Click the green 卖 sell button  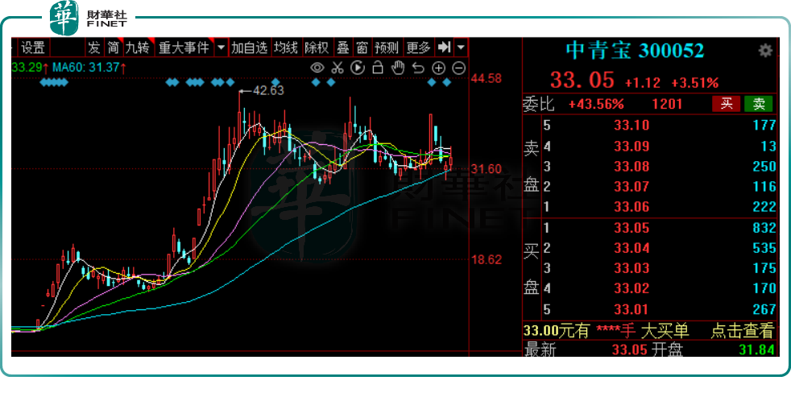758,103
